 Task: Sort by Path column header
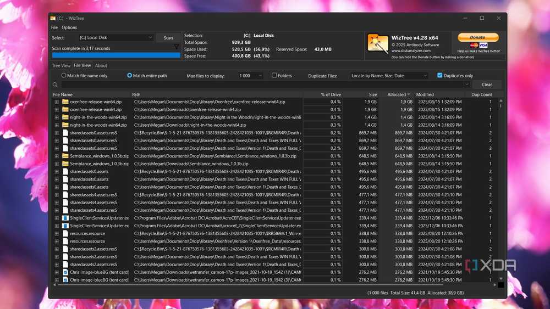pos(216,94)
